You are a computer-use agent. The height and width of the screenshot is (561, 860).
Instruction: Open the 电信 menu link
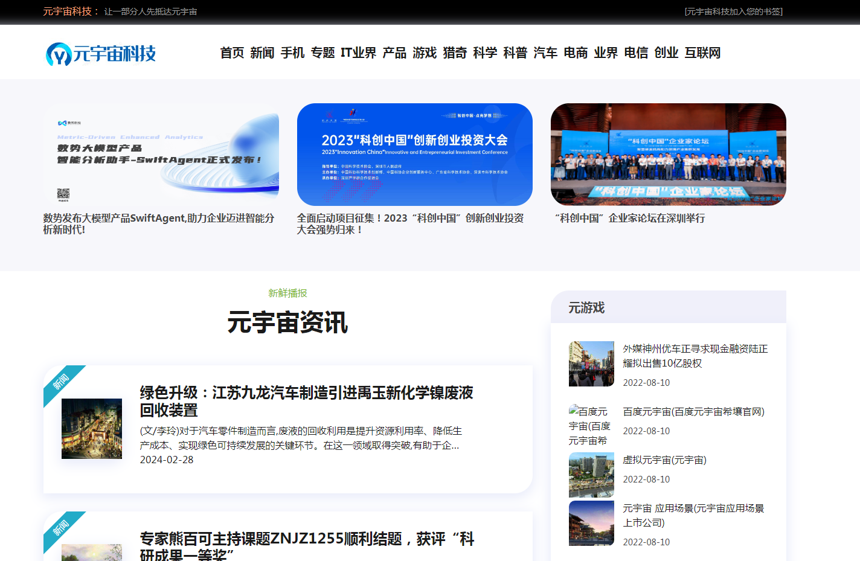(x=636, y=53)
